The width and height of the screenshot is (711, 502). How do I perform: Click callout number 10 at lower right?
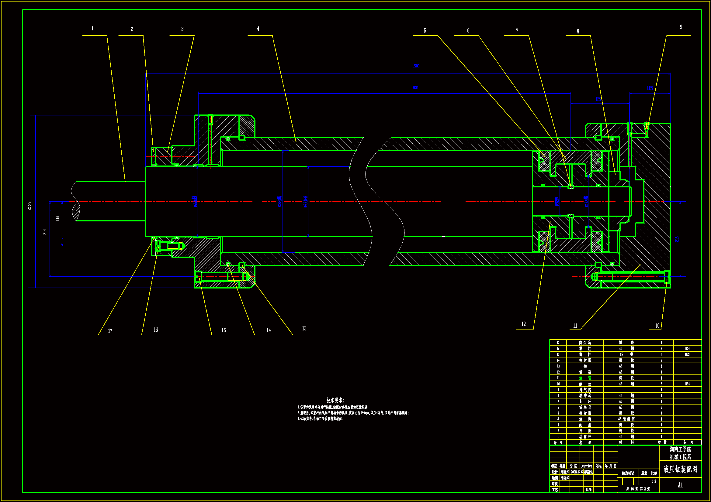[657, 326]
